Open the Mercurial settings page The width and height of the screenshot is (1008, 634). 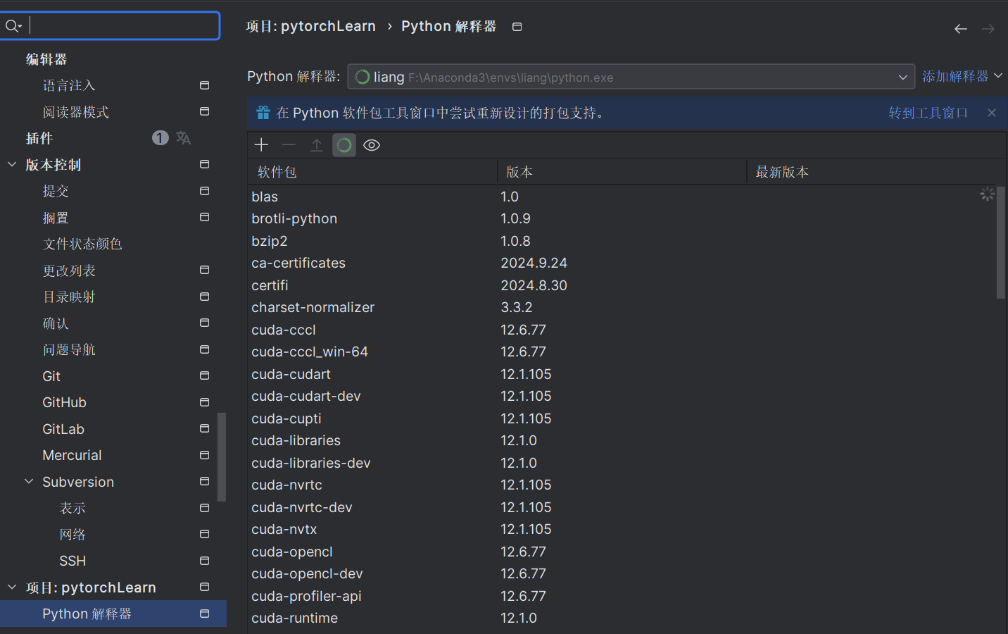(x=72, y=455)
